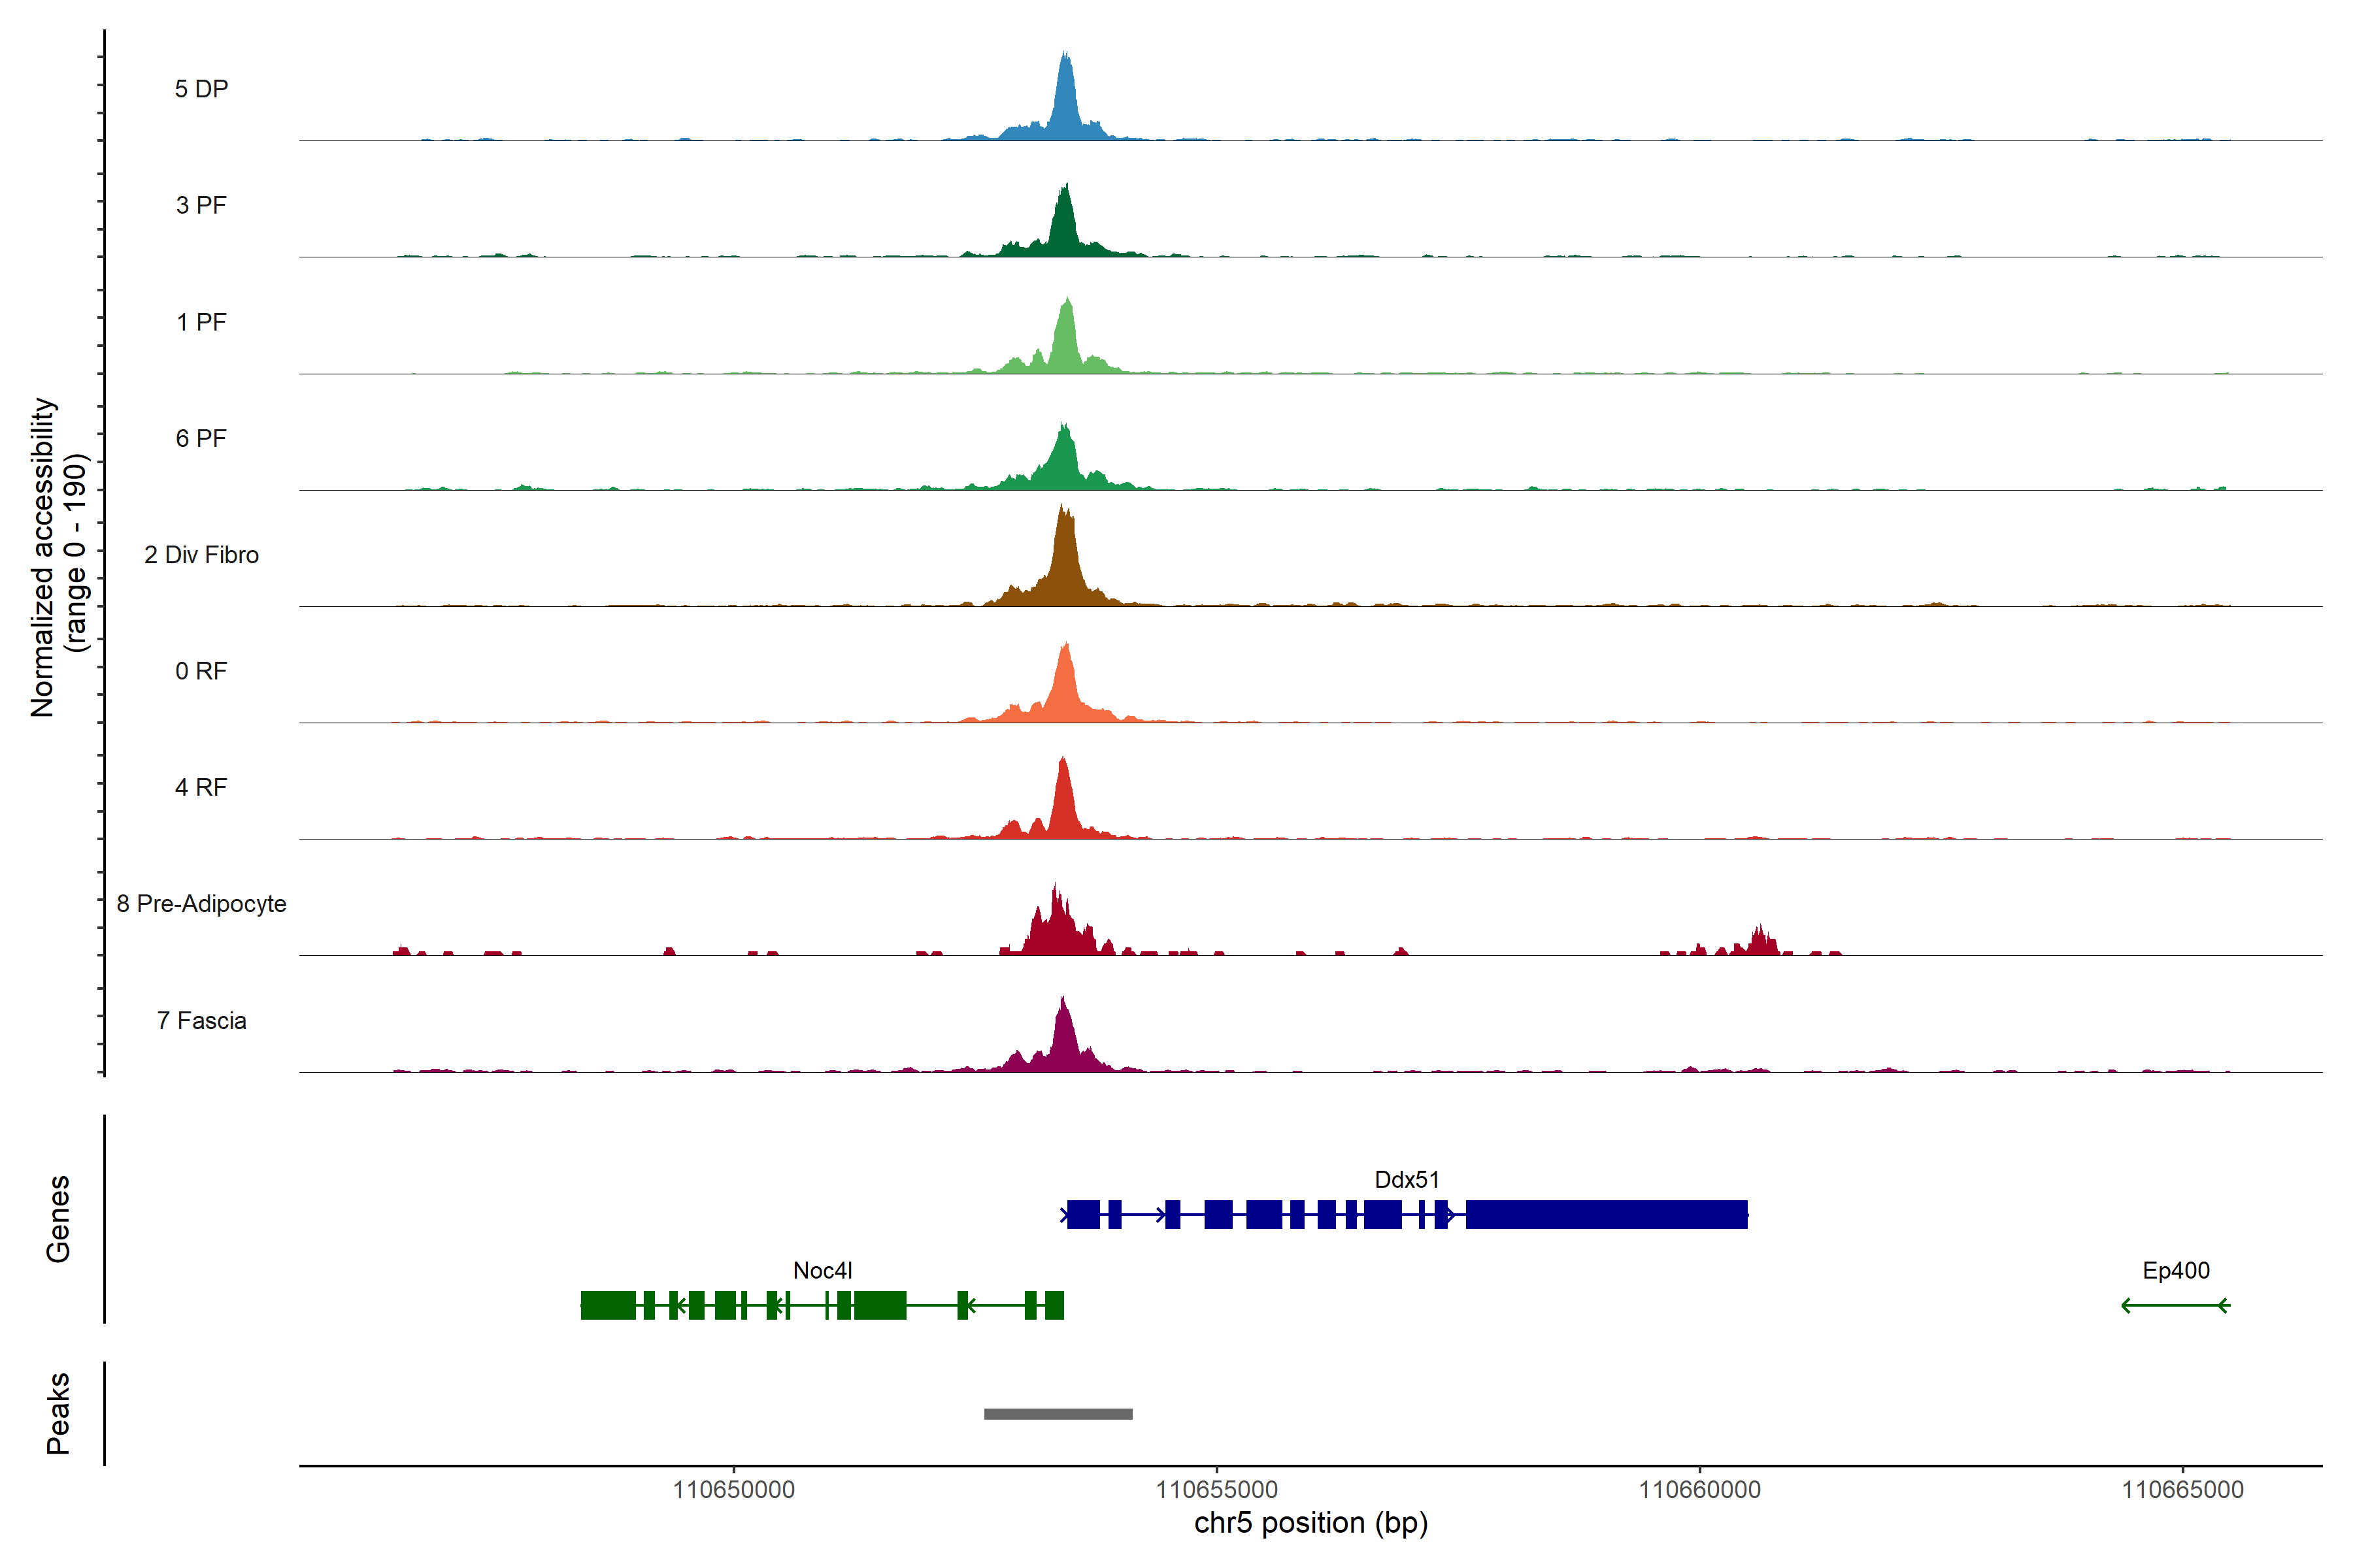This screenshot has width=2353, height=1568.
Task: Click the Ddx51 gene label
Action: tap(1406, 1179)
